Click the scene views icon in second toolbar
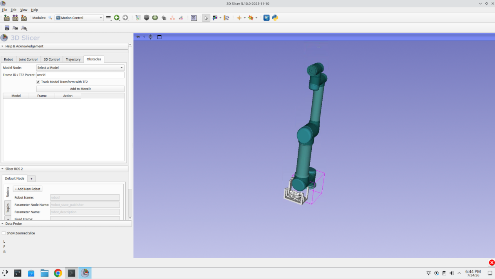The image size is (495, 279). tap(15, 28)
